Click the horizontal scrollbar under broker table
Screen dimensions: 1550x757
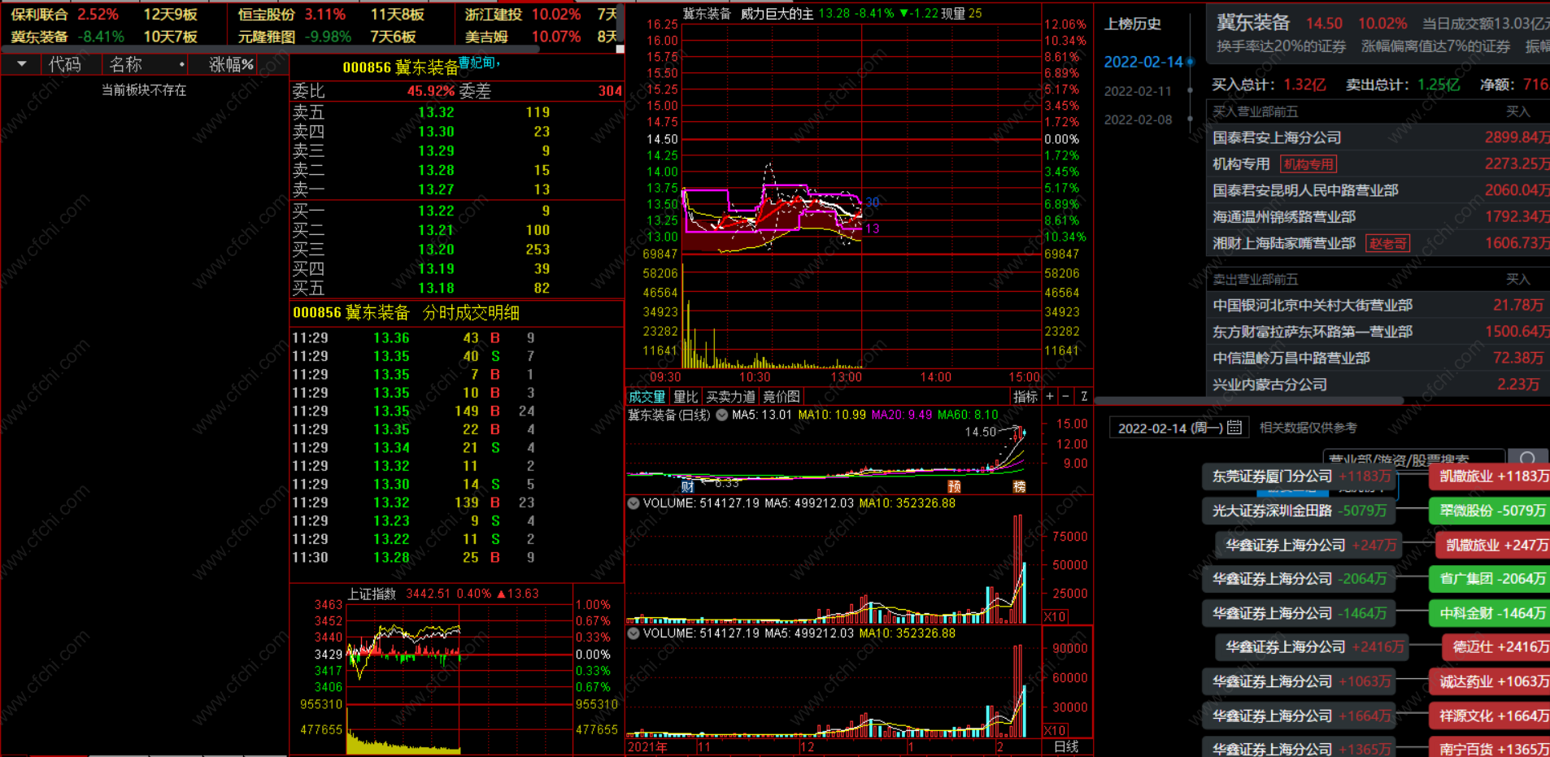[1249, 401]
